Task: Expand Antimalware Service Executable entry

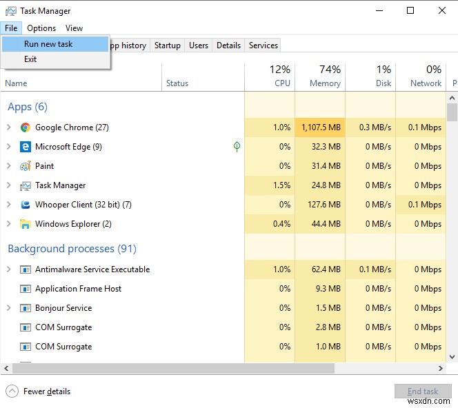Action: pos(9,269)
